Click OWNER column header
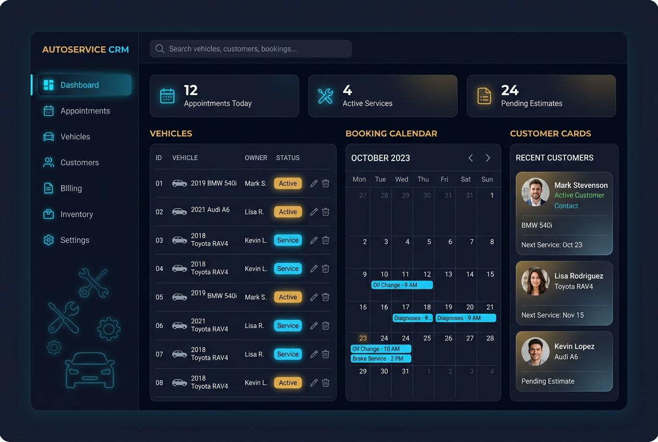 pos(256,158)
